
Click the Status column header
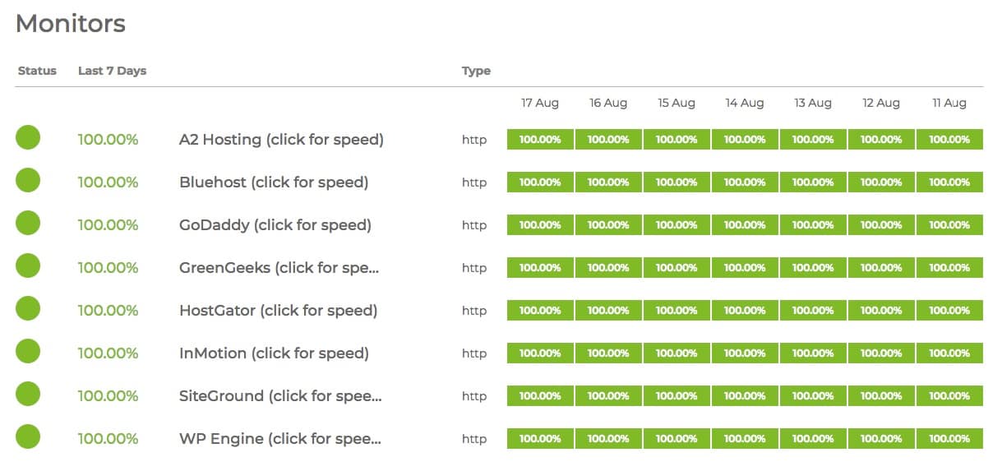click(37, 71)
